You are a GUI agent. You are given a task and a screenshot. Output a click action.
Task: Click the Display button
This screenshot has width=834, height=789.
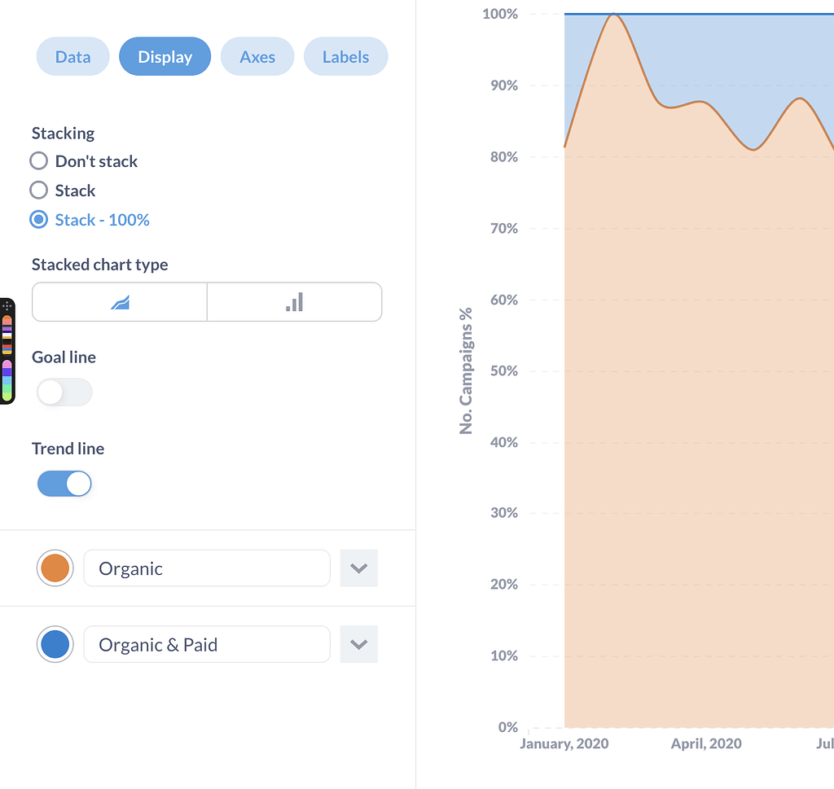165,56
